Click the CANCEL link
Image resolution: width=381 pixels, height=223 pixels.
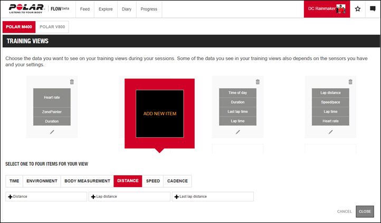click(344, 211)
